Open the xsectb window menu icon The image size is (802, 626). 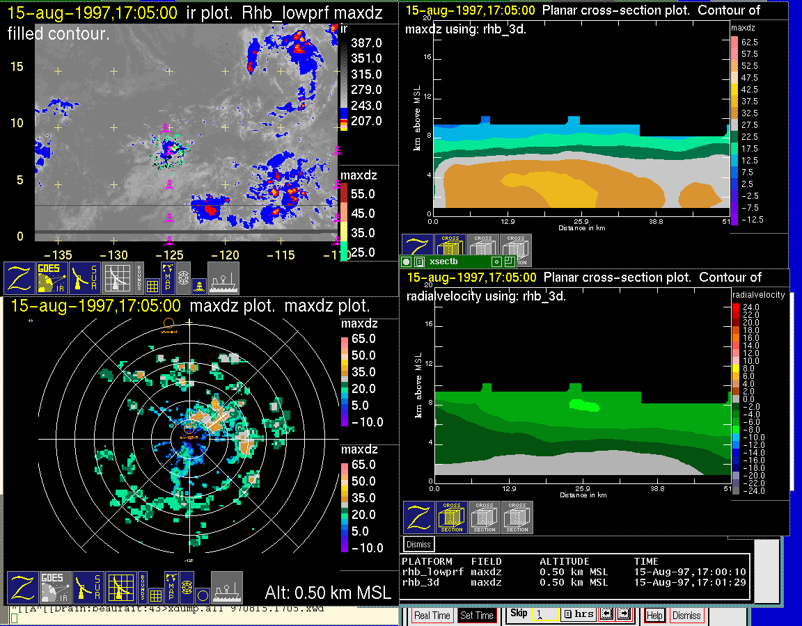pos(419,262)
